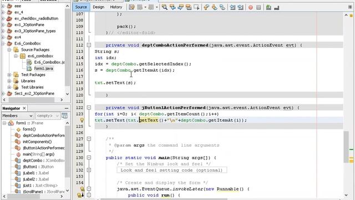Select initComponents() in Navigator
355x200 pixels.
[37, 142]
